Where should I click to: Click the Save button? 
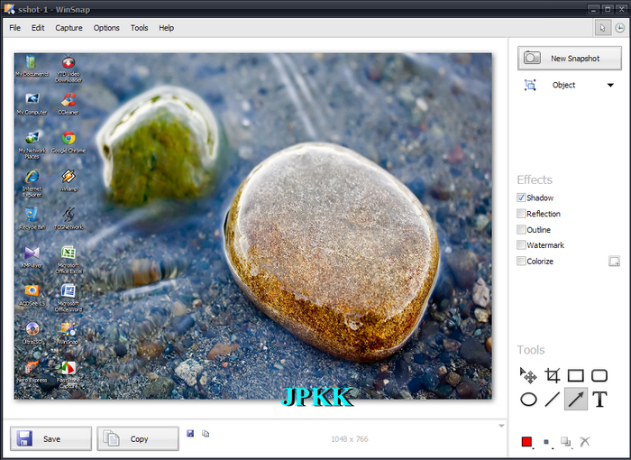point(51,438)
